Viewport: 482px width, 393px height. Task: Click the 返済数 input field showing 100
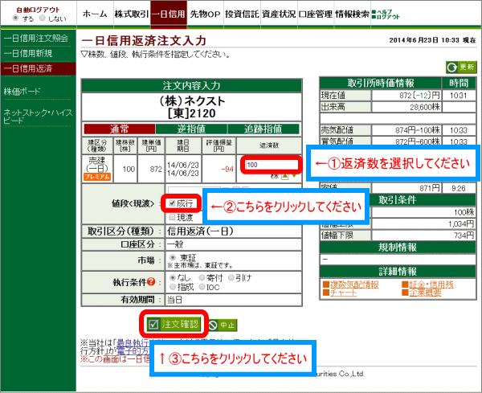[x=272, y=165]
